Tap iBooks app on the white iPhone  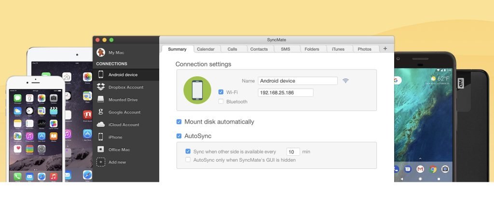(54, 136)
